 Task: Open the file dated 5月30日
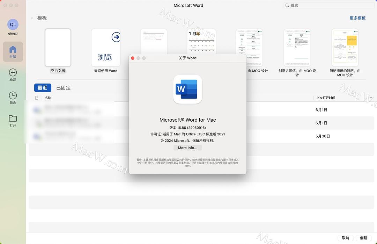pos(201,136)
